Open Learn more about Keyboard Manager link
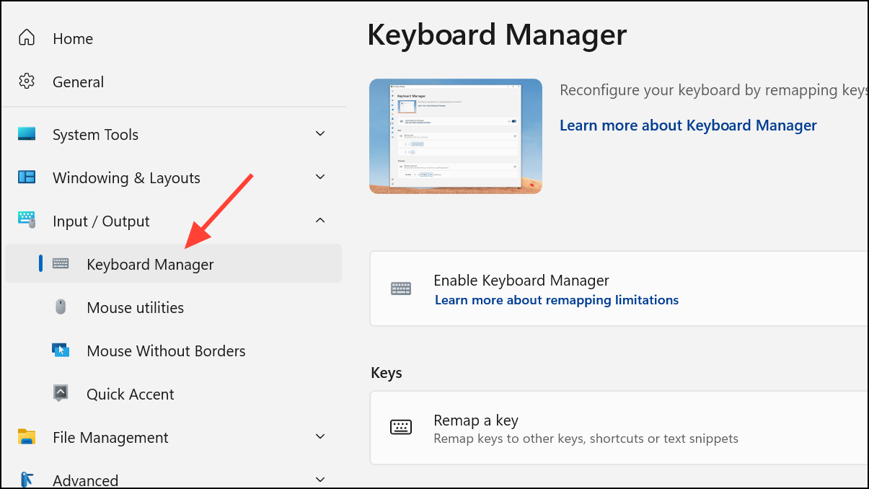This screenshot has width=869, height=489. click(x=688, y=125)
